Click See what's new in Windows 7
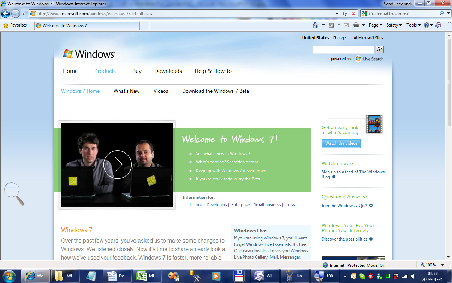The width and height of the screenshot is (452, 283). pos(223,154)
